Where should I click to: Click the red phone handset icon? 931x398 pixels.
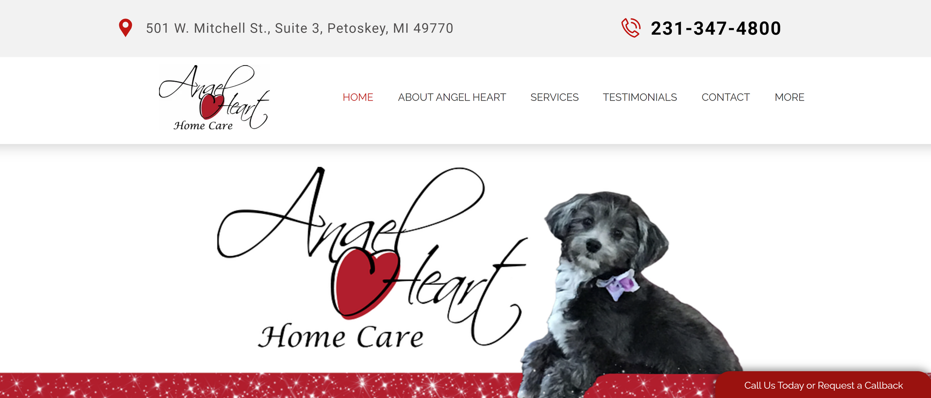pyautogui.click(x=631, y=28)
